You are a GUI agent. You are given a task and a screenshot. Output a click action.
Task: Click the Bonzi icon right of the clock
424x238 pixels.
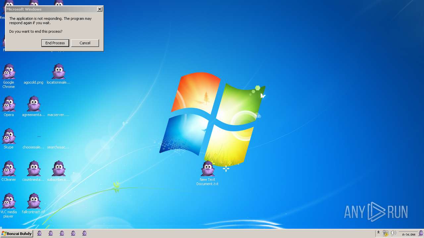click(x=421, y=233)
